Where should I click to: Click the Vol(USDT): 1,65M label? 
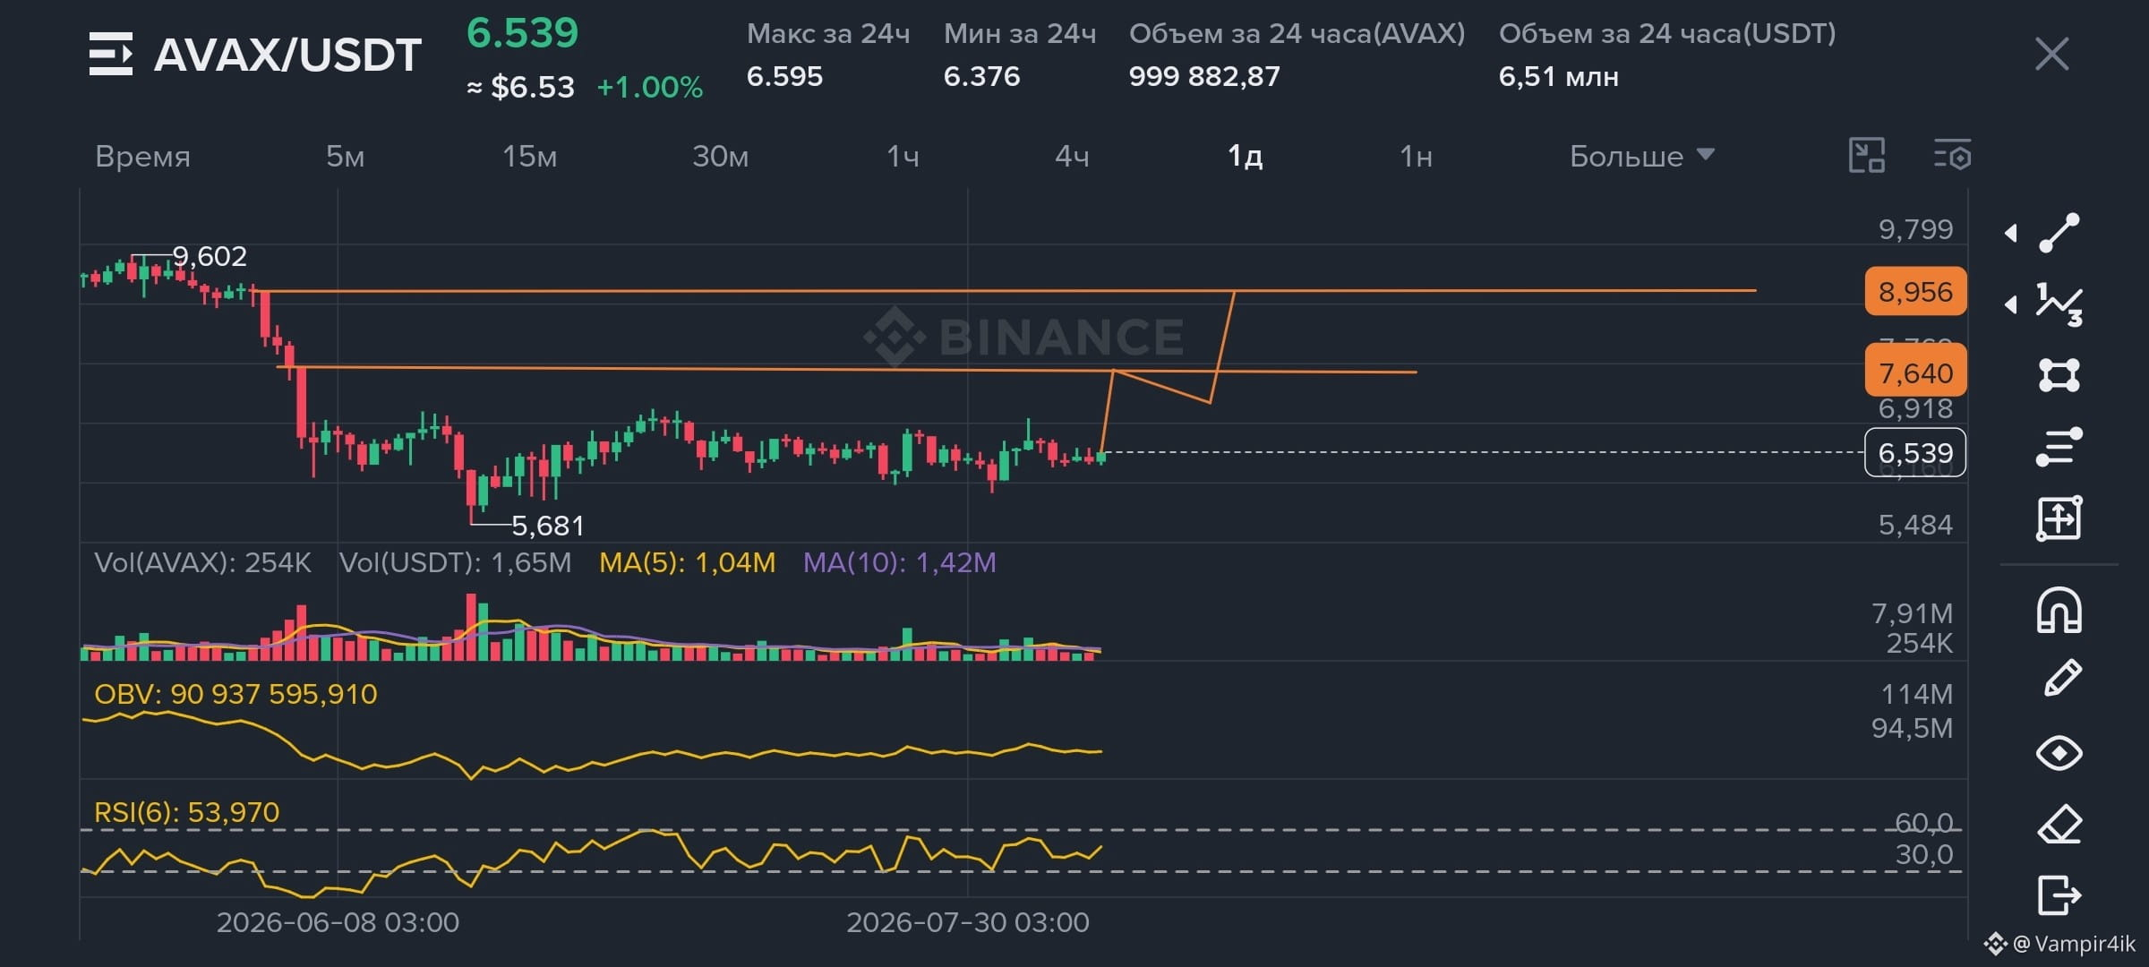tap(455, 562)
